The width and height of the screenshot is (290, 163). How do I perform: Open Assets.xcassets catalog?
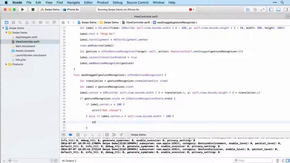pos(25,51)
